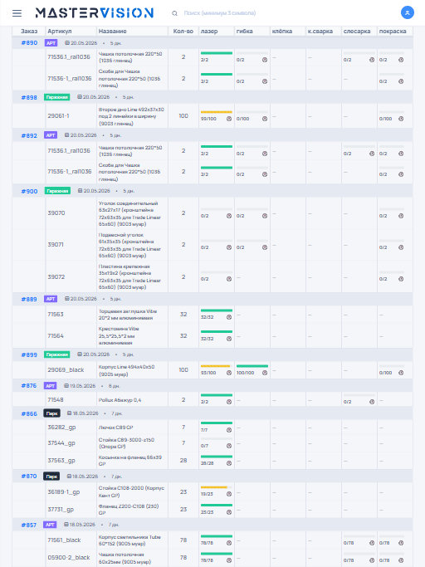Open order #898 link
Viewport: 425px width, 567px height.
tap(29, 97)
